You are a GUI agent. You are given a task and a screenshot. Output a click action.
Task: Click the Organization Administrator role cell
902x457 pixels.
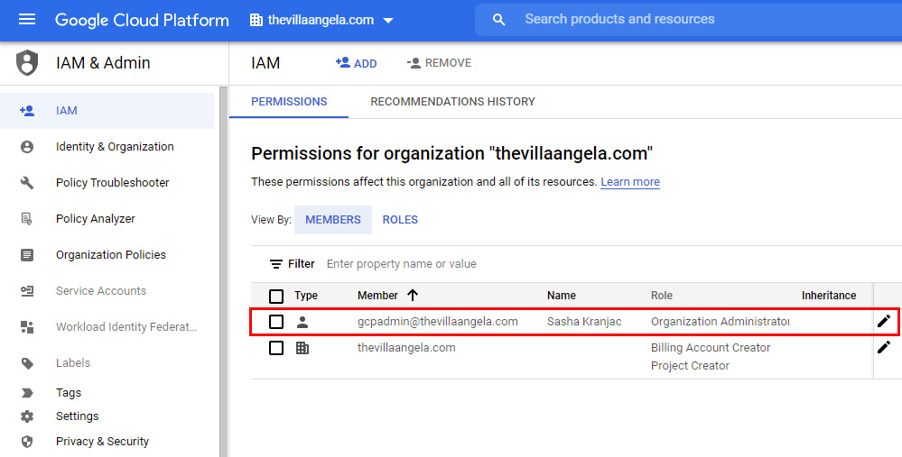[x=721, y=322]
